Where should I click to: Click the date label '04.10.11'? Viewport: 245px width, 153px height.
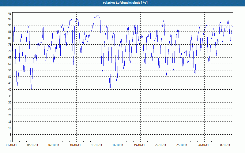32,145
